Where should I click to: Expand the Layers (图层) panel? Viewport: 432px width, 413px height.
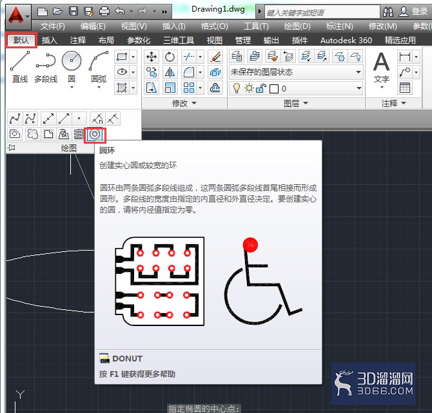[296, 103]
